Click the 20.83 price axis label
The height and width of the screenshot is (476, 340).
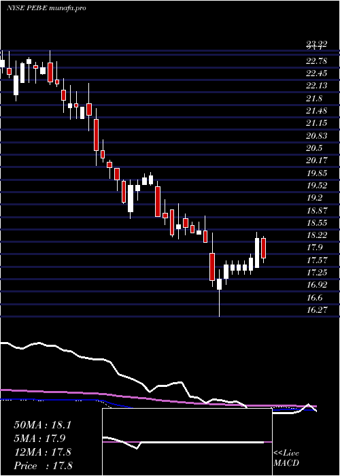pos(317,136)
